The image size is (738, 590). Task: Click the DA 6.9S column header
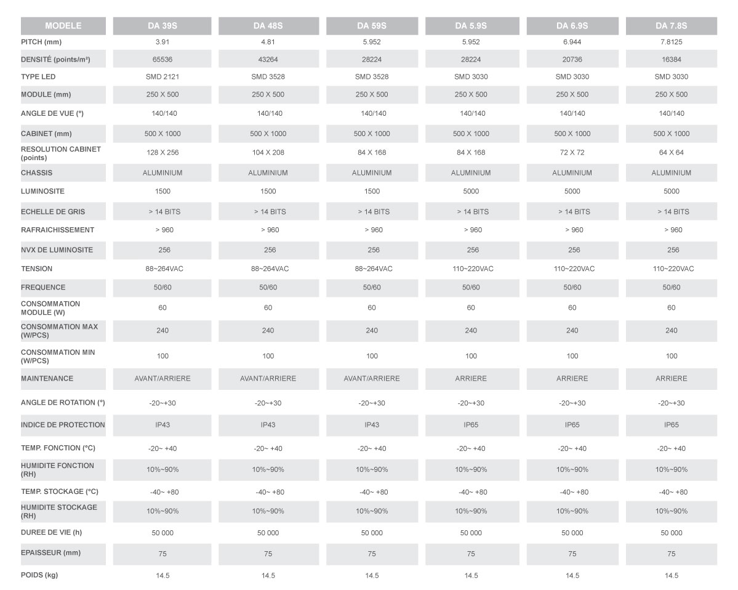(x=572, y=26)
